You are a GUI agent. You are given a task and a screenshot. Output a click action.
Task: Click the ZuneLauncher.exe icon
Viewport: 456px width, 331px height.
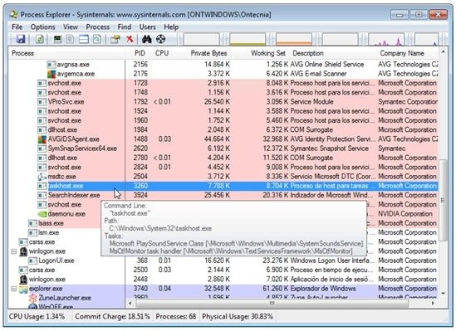(x=33, y=298)
